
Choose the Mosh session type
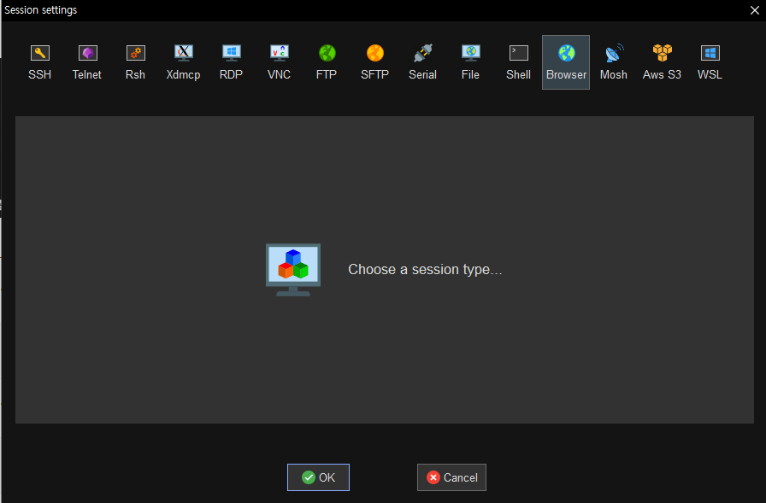[614, 62]
